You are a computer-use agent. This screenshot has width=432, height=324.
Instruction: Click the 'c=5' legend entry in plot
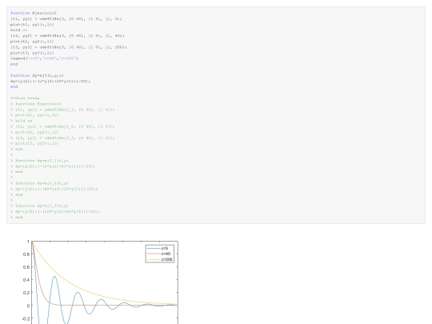pyautogui.click(x=158, y=248)
